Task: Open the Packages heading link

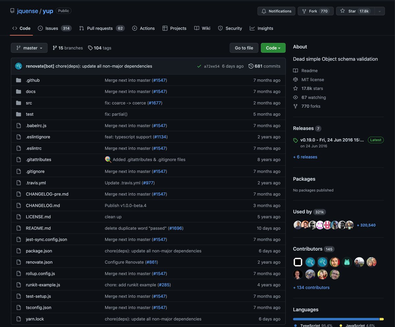Action: coord(304,179)
